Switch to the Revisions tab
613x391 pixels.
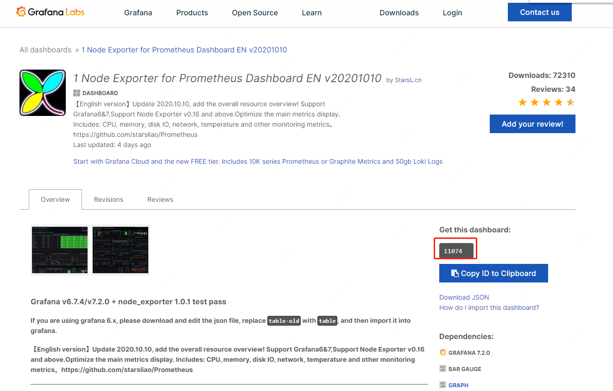tap(108, 199)
